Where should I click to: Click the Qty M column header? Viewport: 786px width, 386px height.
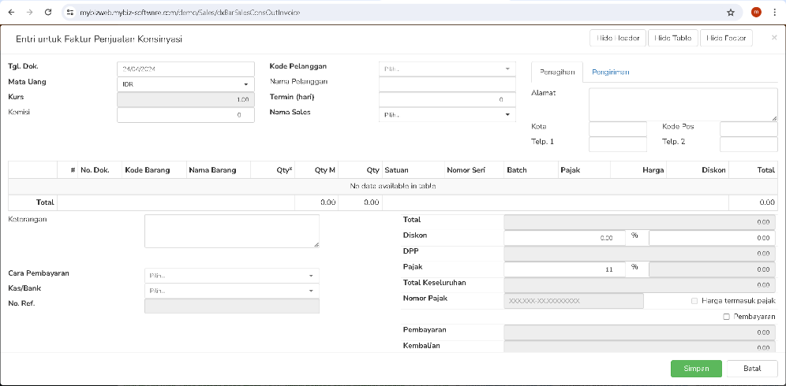pyautogui.click(x=316, y=169)
